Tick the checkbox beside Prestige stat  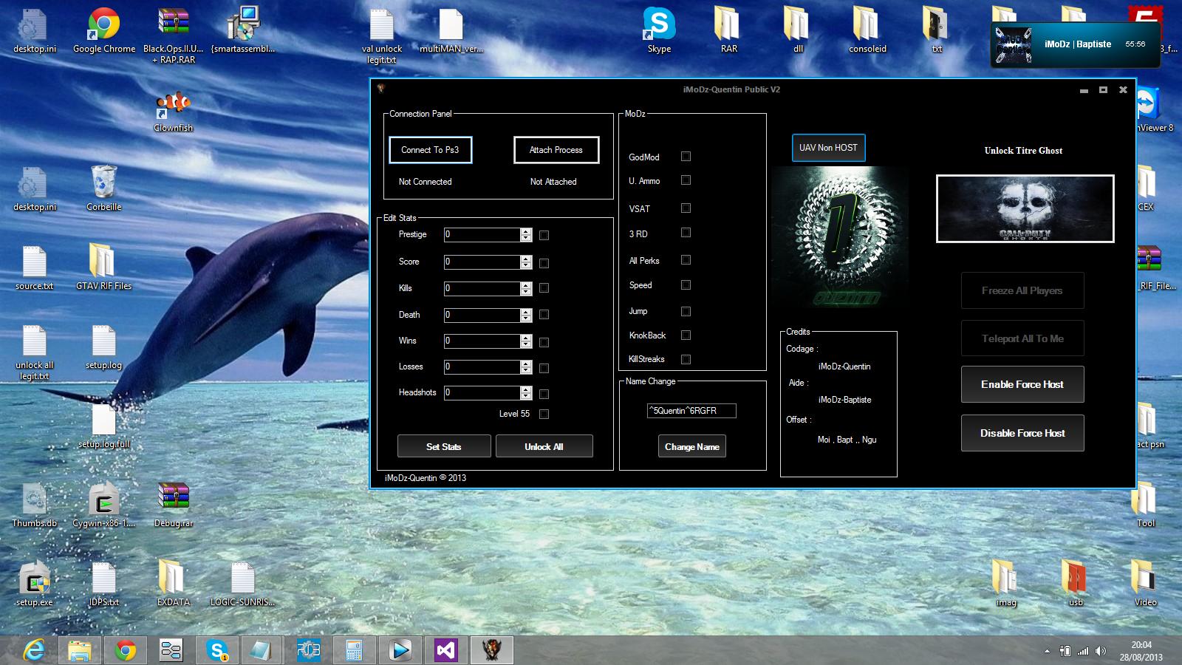tap(544, 236)
